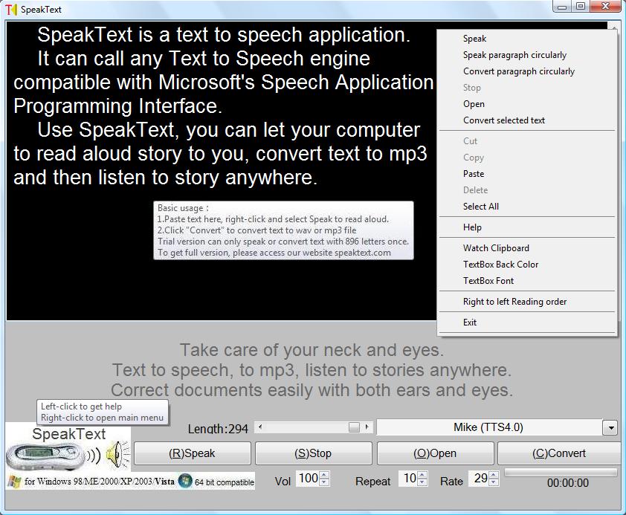Increase Vol value with up arrow
This screenshot has height=515, width=626.
(x=325, y=475)
